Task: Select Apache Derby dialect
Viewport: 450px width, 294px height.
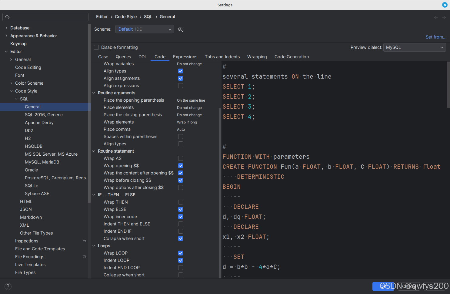Action: click(39, 123)
